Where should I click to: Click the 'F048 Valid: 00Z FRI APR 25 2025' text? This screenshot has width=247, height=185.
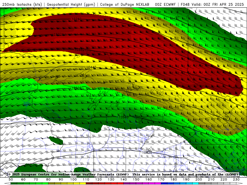click(212, 4)
